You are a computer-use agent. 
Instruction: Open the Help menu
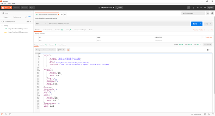[x=13, y=4]
